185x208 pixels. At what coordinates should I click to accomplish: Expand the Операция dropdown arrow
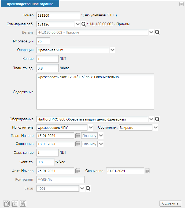pyautogui.click(x=112, y=50)
